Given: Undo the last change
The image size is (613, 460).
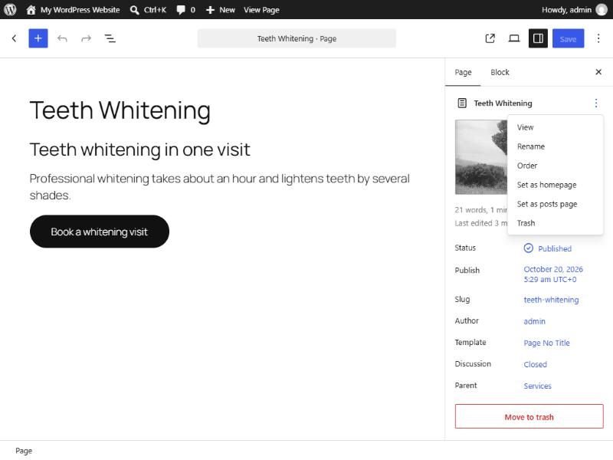Looking at the screenshot, I should pyautogui.click(x=62, y=38).
